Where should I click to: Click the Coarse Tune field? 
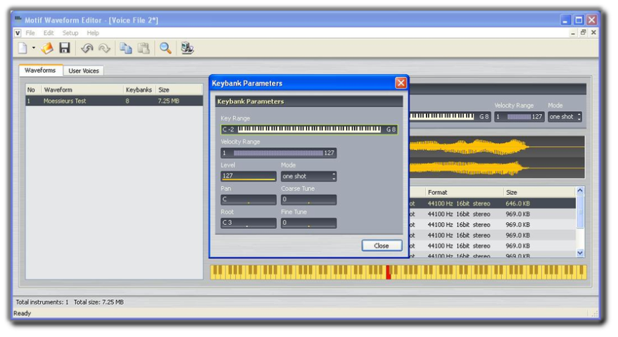point(308,199)
